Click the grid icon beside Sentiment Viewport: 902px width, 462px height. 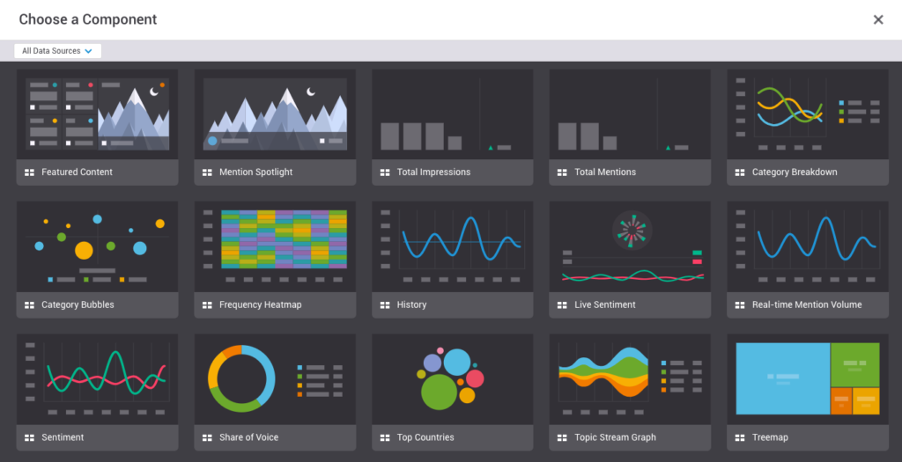pyautogui.click(x=29, y=437)
